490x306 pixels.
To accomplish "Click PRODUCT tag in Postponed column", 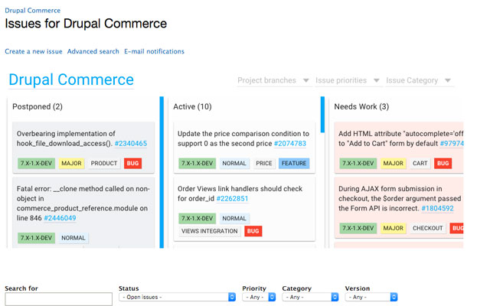I will (104, 163).
